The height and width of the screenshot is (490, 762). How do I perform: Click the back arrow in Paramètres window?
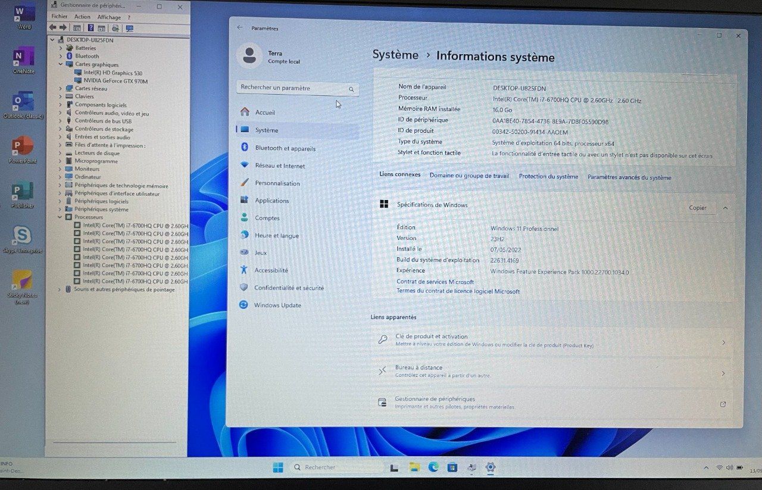coord(240,27)
